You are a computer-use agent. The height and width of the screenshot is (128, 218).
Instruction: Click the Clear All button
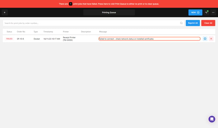pos(208,23)
